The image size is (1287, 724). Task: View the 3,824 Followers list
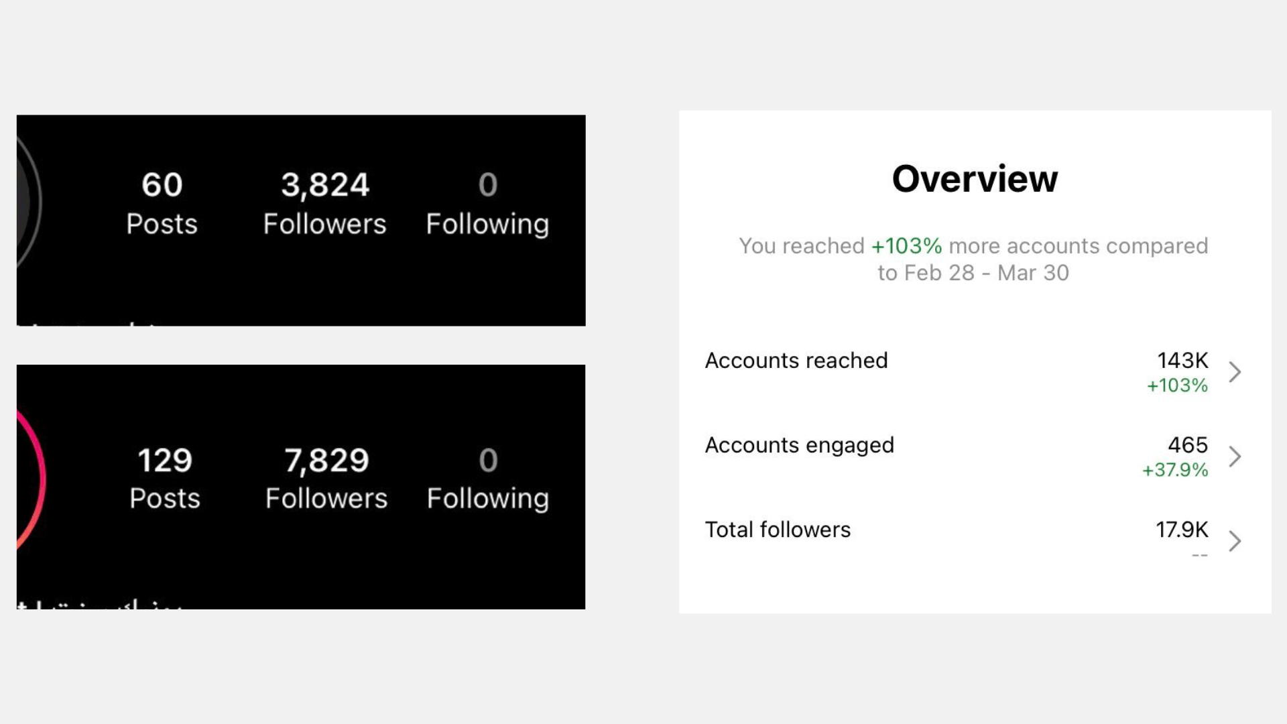[x=324, y=203]
